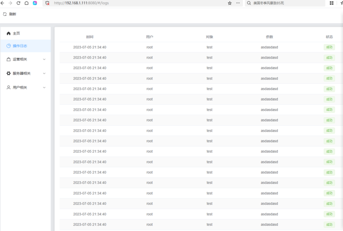Click the 时间 column header
This screenshot has width=343, height=231.
[x=90, y=37]
